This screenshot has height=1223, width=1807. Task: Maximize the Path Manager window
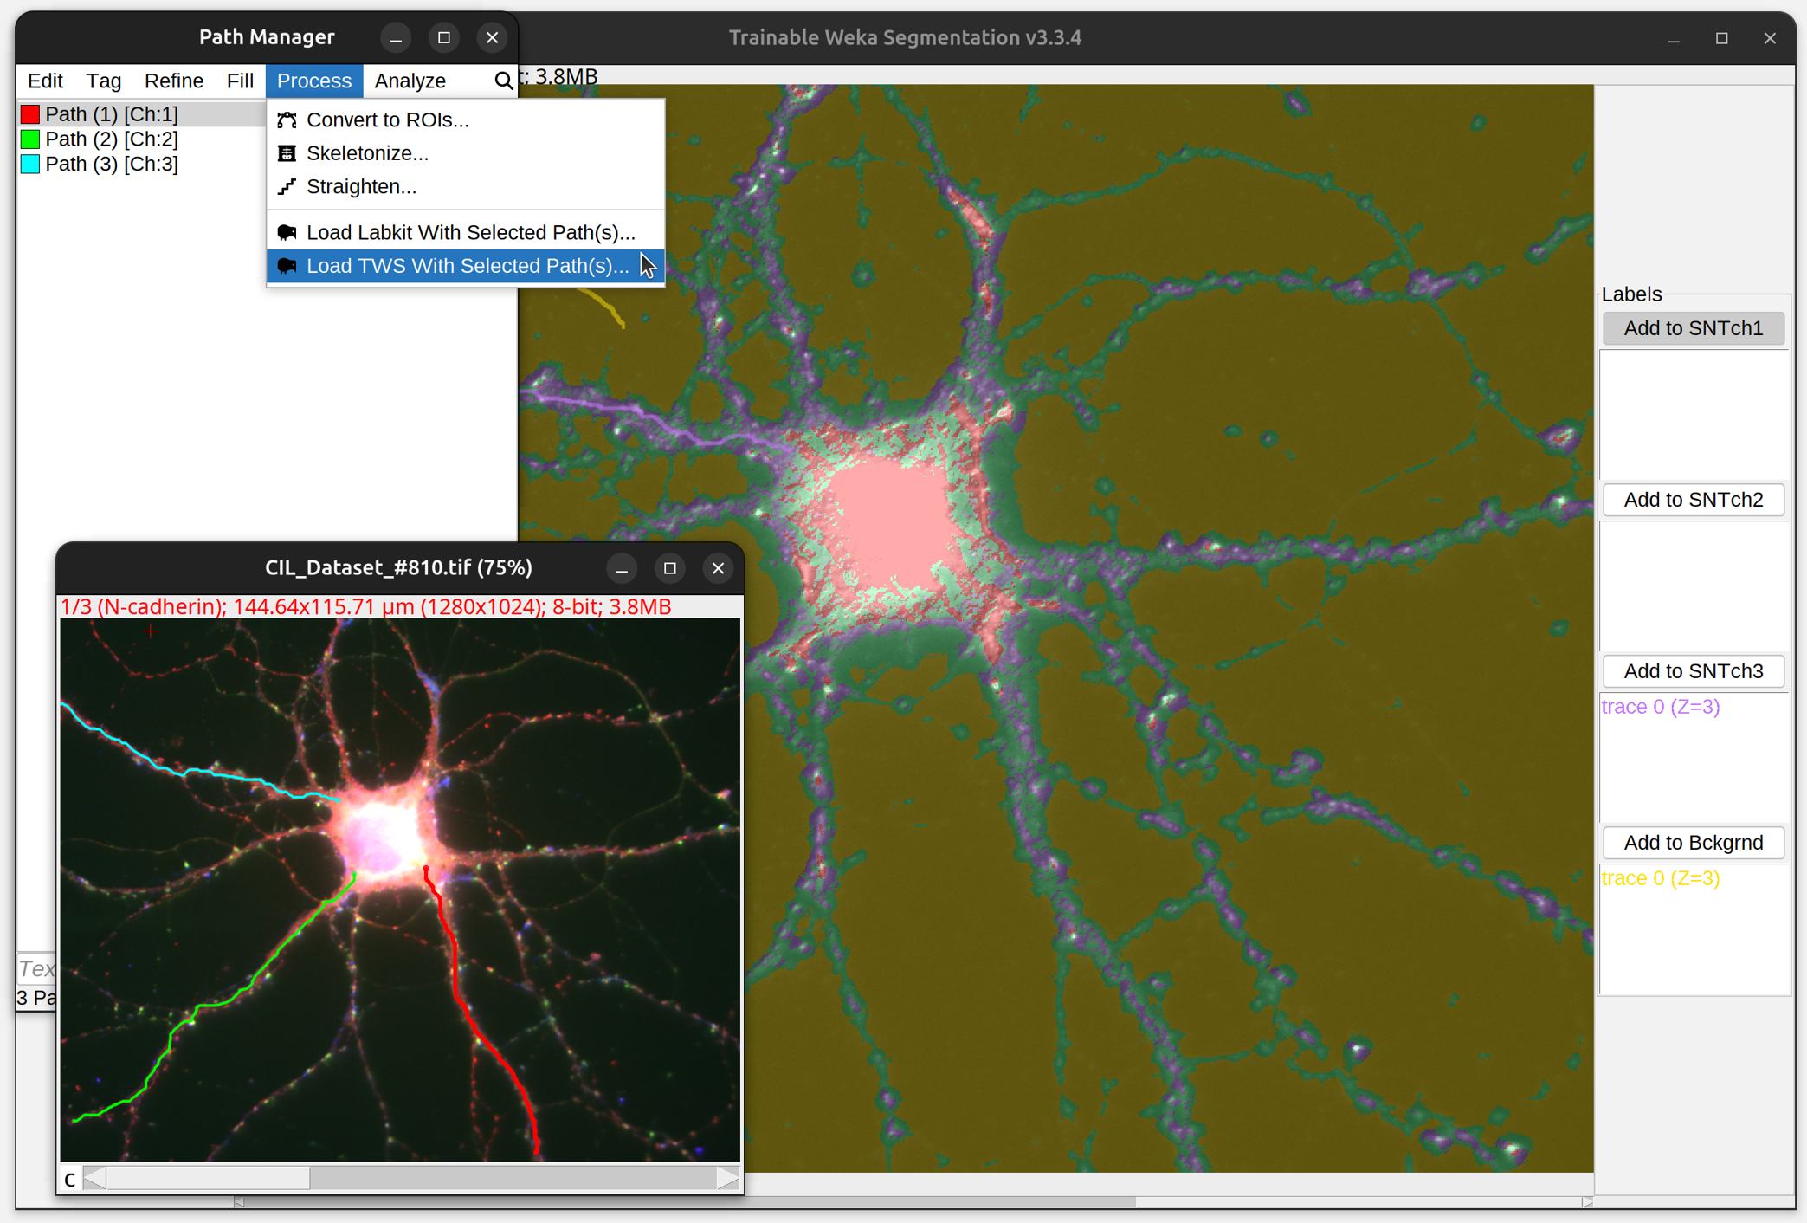(444, 37)
